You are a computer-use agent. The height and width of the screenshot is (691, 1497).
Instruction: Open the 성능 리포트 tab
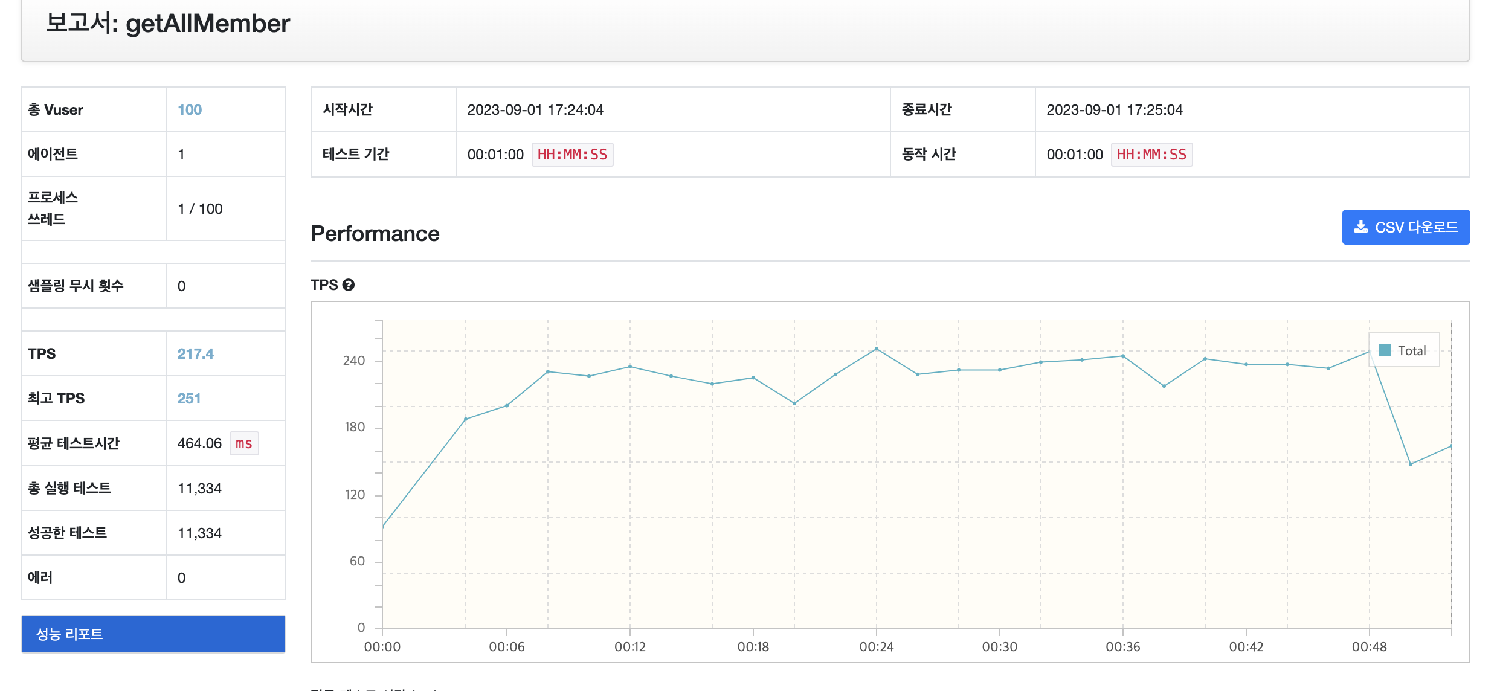(x=153, y=634)
